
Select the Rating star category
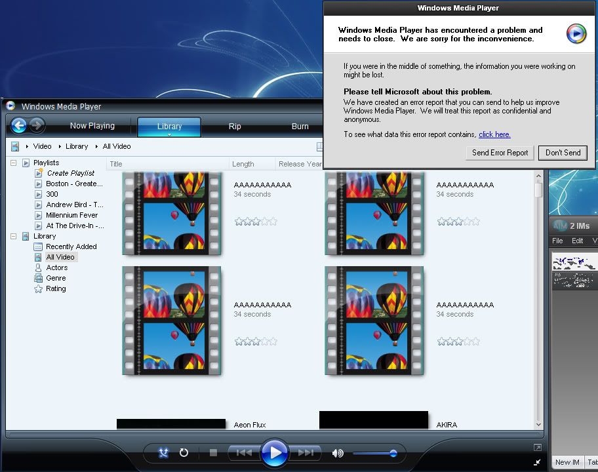point(56,288)
